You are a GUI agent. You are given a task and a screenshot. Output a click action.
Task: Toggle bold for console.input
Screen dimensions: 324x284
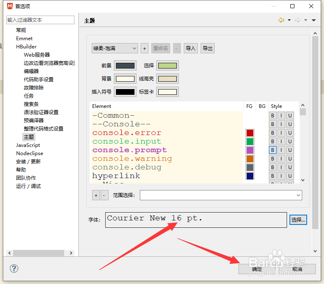tap(273, 142)
